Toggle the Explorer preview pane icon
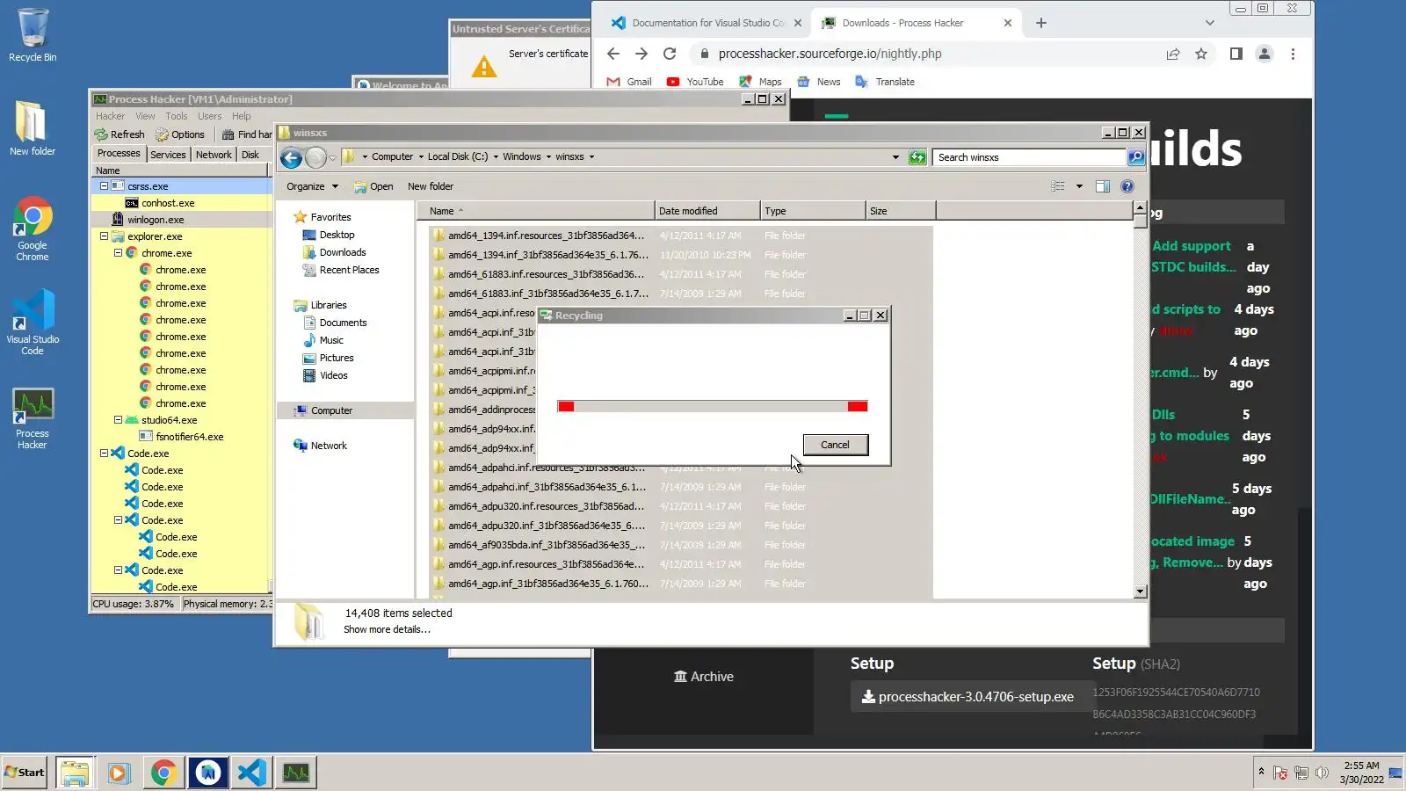The image size is (1406, 791). pos(1103,186)
